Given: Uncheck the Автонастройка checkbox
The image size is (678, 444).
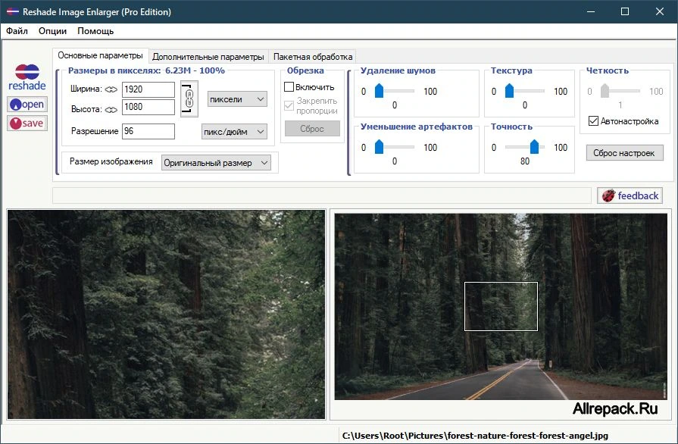Looking at the screenshot, I should point(593,121).
